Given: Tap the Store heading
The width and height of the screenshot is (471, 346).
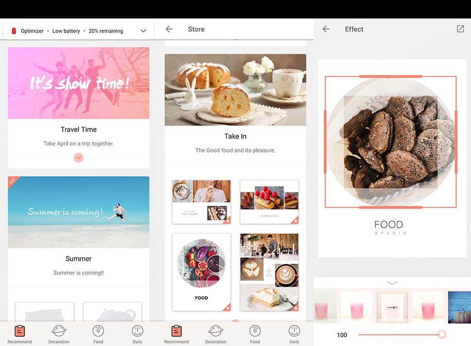Looking at the screenshot, I should point(196,29).
